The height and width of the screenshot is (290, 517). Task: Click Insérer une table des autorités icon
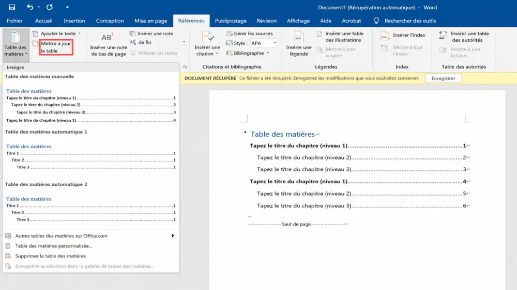443,35
